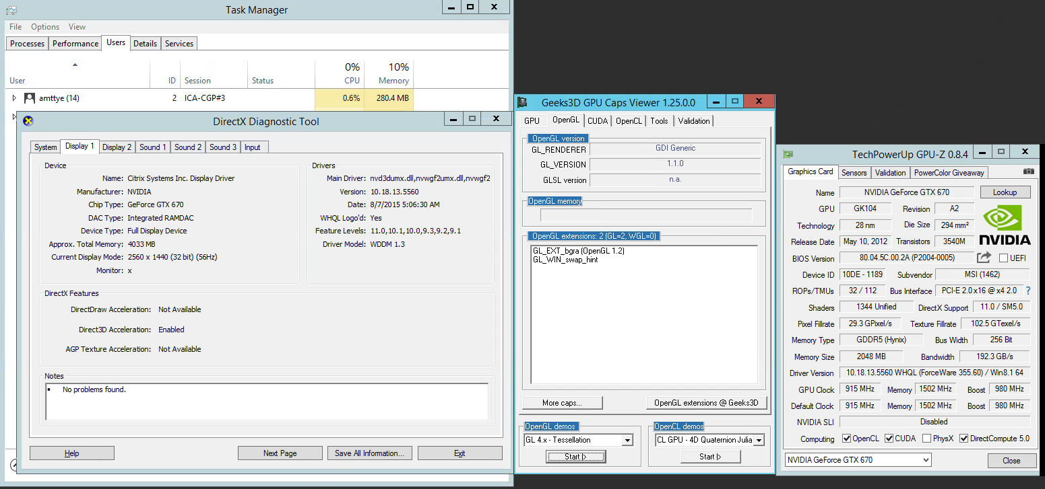Start the OpenGL demo
Screen dimensions: 1045x489
tap(575, 457)
